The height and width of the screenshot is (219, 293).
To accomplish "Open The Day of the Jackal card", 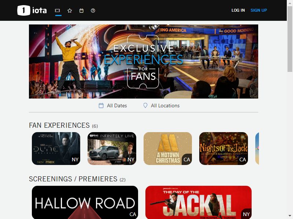I will [x=199, y=202].
